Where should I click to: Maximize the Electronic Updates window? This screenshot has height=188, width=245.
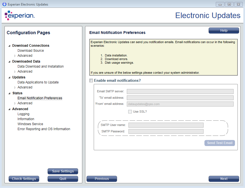click(x=229, y=4)
